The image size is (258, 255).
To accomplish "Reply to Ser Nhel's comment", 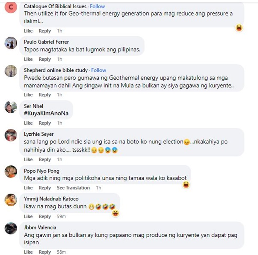I will tap(45, 123).
